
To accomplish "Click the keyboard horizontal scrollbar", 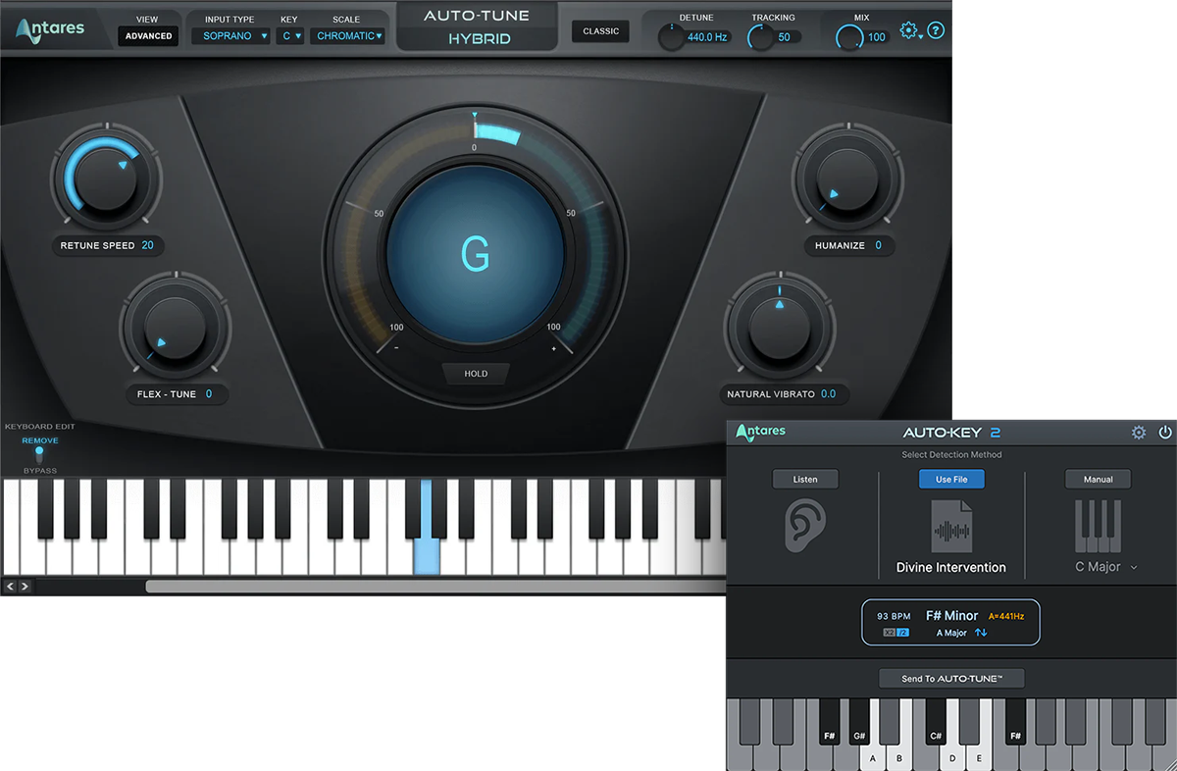I will [x=436, y=587].
